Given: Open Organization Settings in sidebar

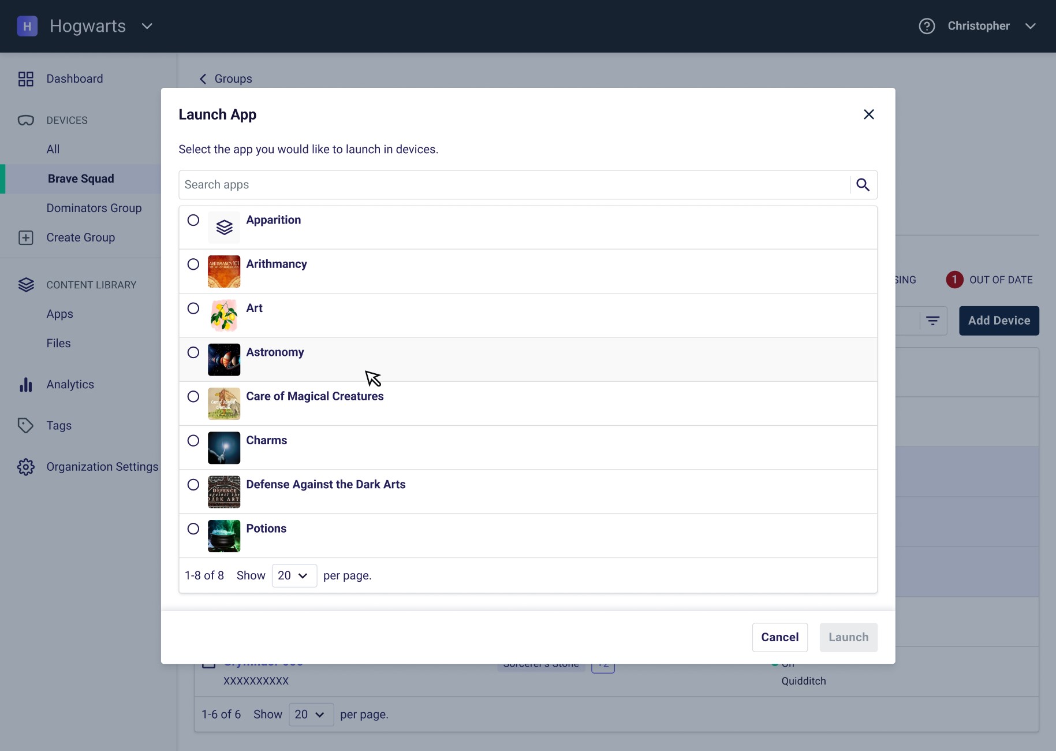Looking at the screenshot, I should 102,467.
